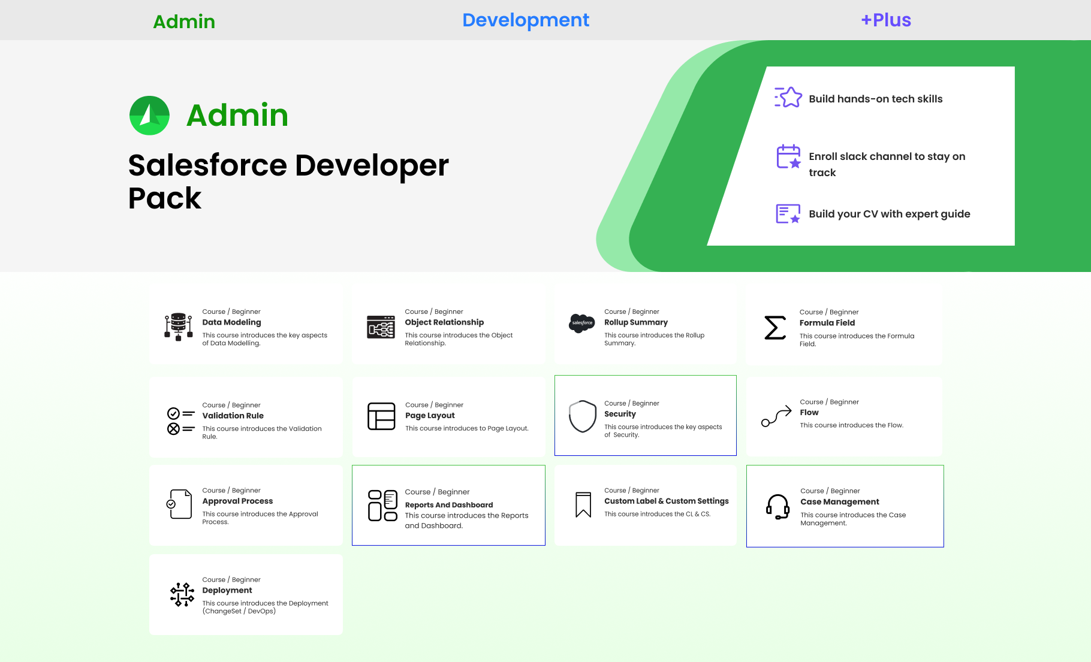Click 'This course introduces the Flow.' description

851,425
